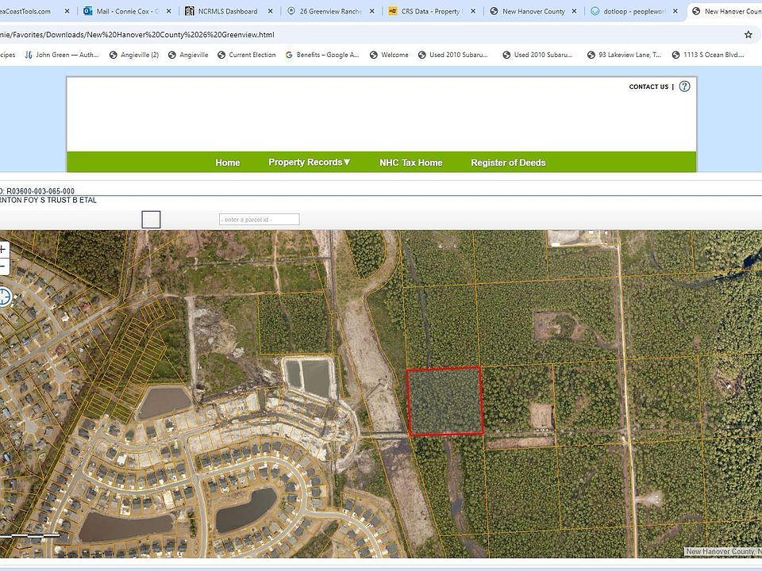Click the help question mark icon
Viewport: 762px width, 571px height.
pyautogui.click(x=684, y=86)
